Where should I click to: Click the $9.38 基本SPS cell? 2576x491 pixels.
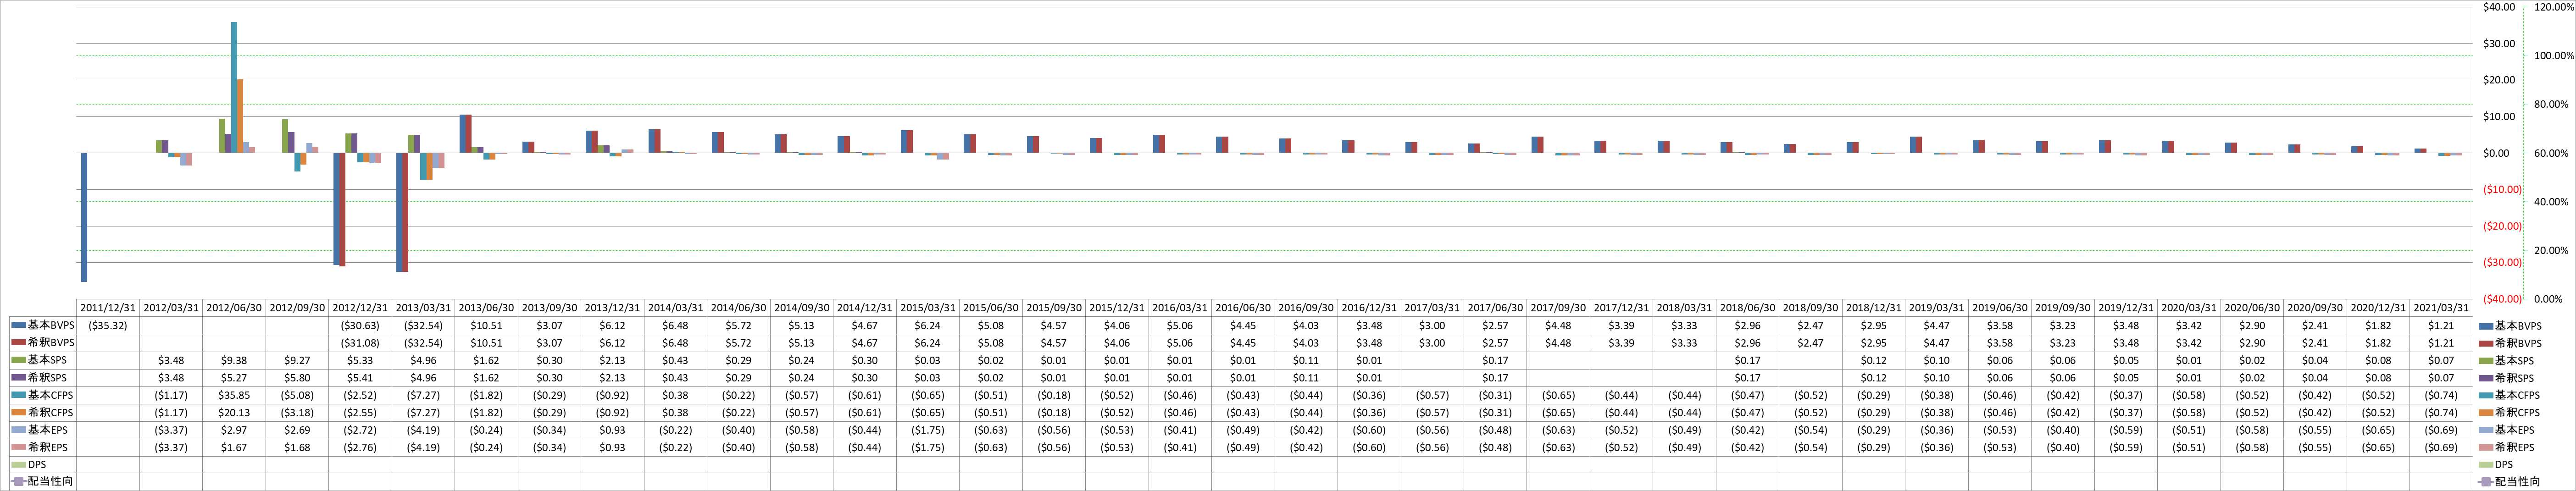point(234,361)
